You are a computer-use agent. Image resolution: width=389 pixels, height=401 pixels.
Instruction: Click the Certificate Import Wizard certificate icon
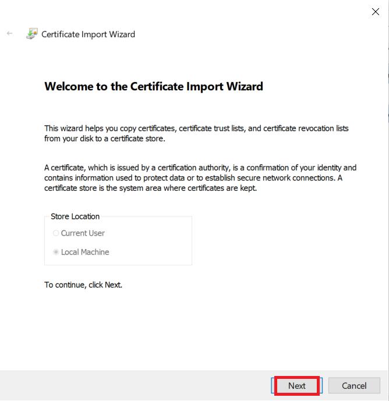[x=32, y=34]
